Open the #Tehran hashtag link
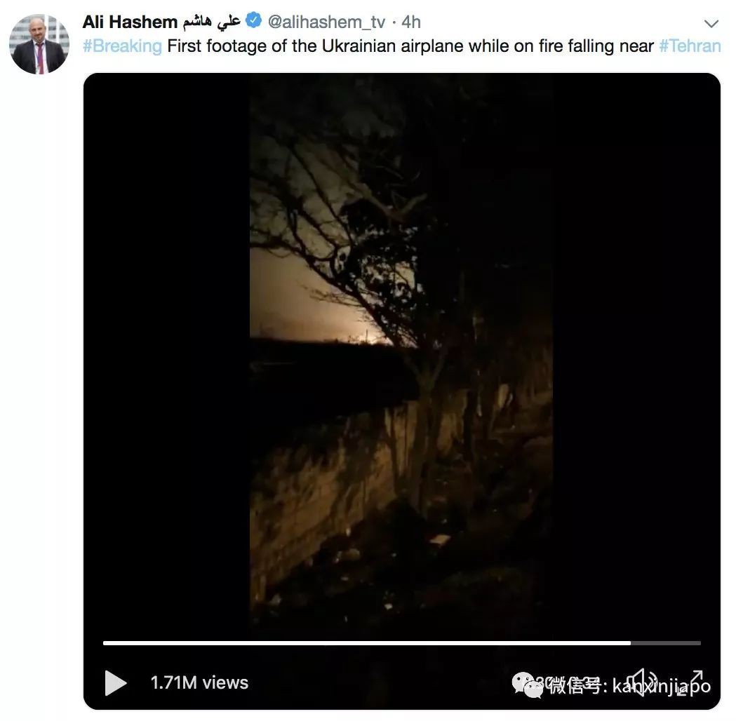 [x=690, y=46]
